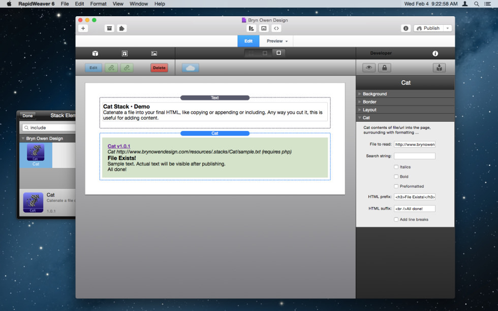The image size is (498, 311).
Task: Open the Preview dropdown arrow
Action: tap(287, 41)
